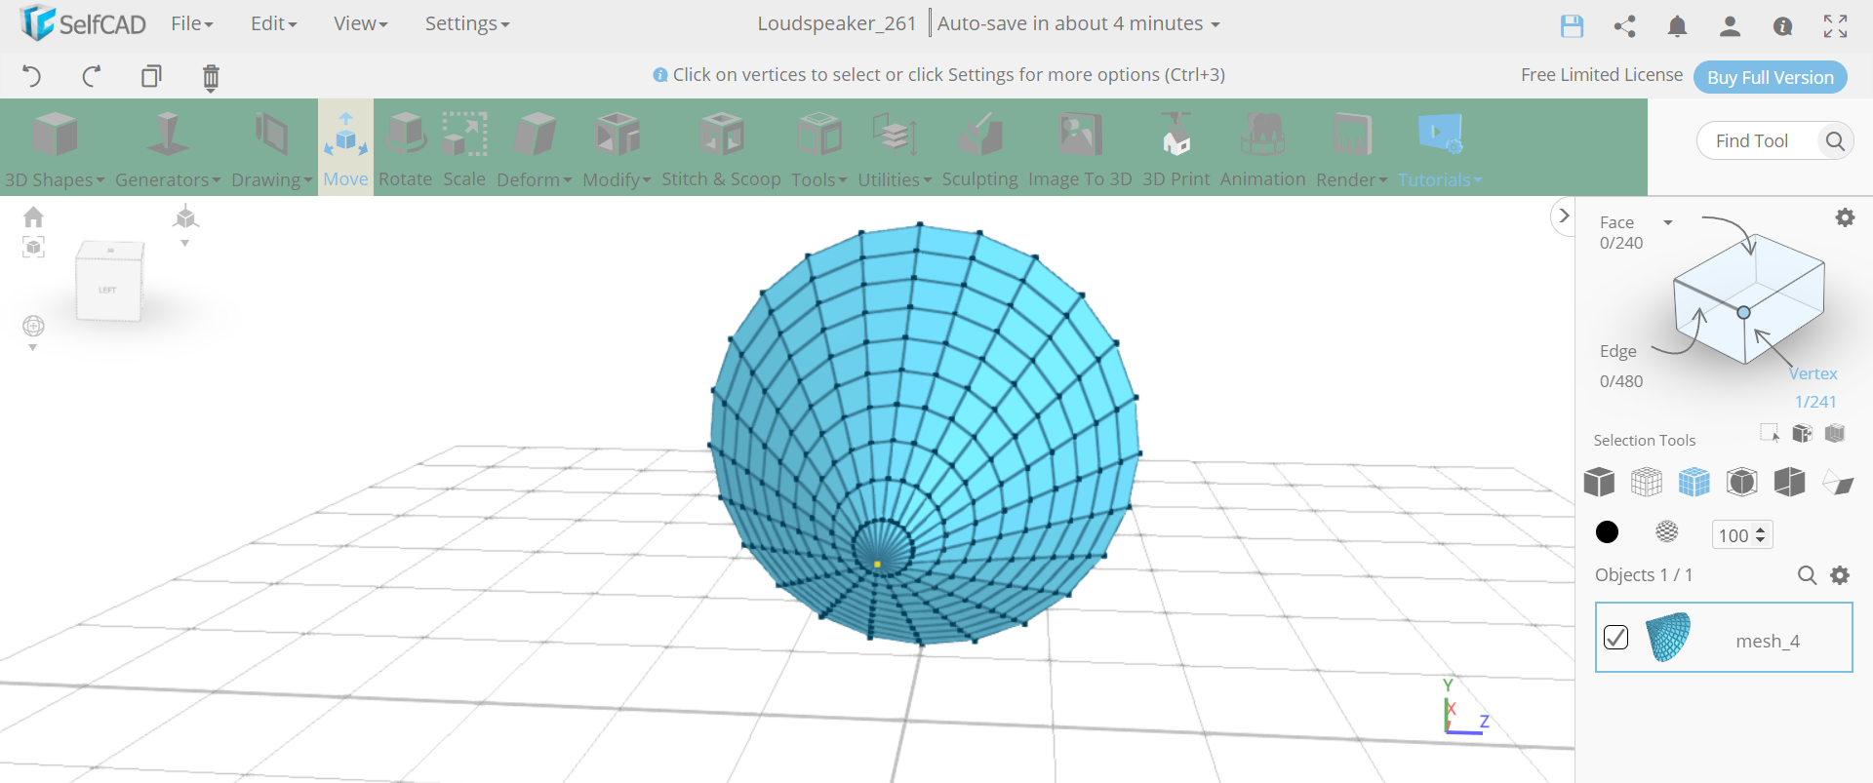This screenshot has height=783, width=1873.
Task: Enable white wireframe cube display mode
Action: tap(1647, 482)
